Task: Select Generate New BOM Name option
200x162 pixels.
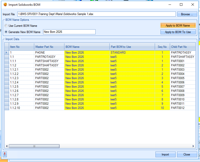Action: point(6,32)
